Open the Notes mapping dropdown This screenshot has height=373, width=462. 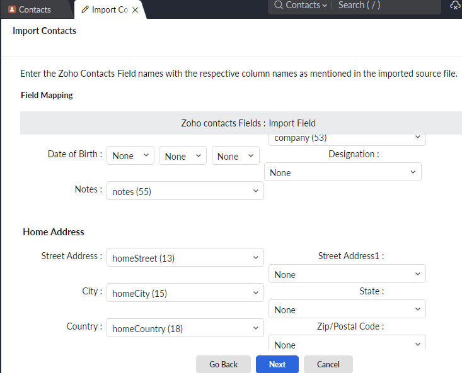pyautogui.click(x=185, y=191)
